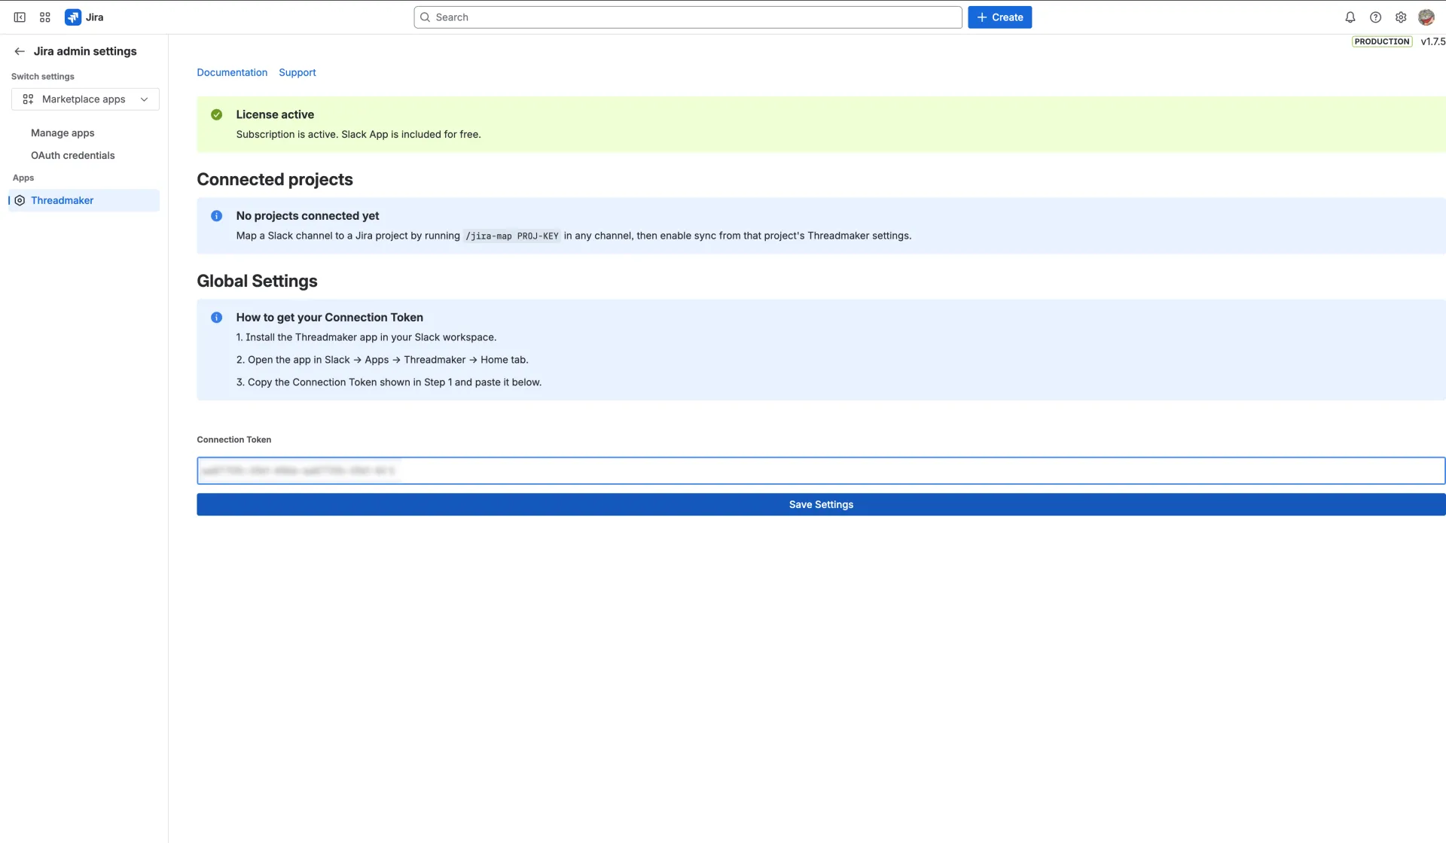The width and height of the screenshot is (1446, 843).
Task: Click the /jira-map PROJ-KEY code snippet
Action: pyautogui.click(x=512, y=236)
